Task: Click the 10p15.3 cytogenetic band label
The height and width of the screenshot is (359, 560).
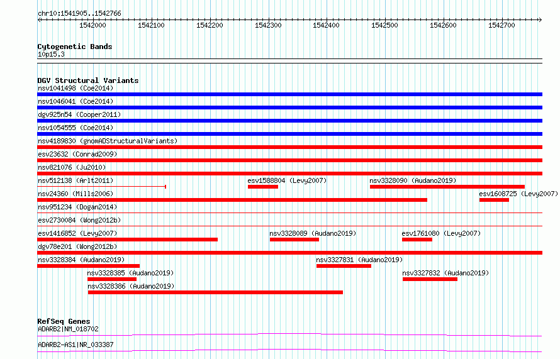Action: [x=51, y=54]
